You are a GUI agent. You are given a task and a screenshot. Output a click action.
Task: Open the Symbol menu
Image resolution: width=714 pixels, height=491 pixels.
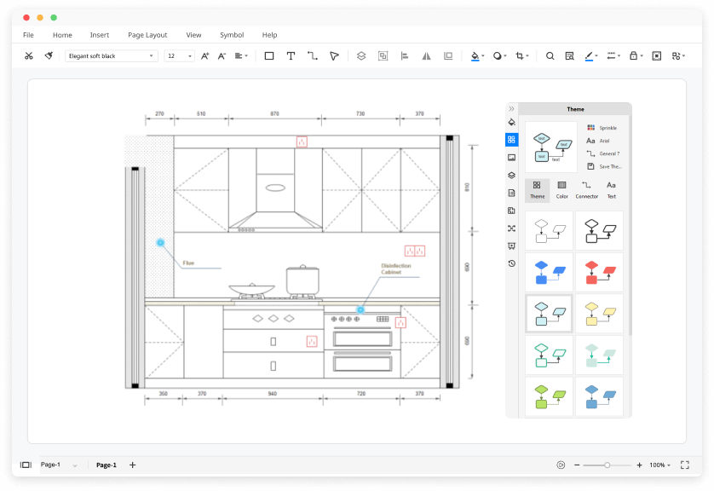pos(232,35)
